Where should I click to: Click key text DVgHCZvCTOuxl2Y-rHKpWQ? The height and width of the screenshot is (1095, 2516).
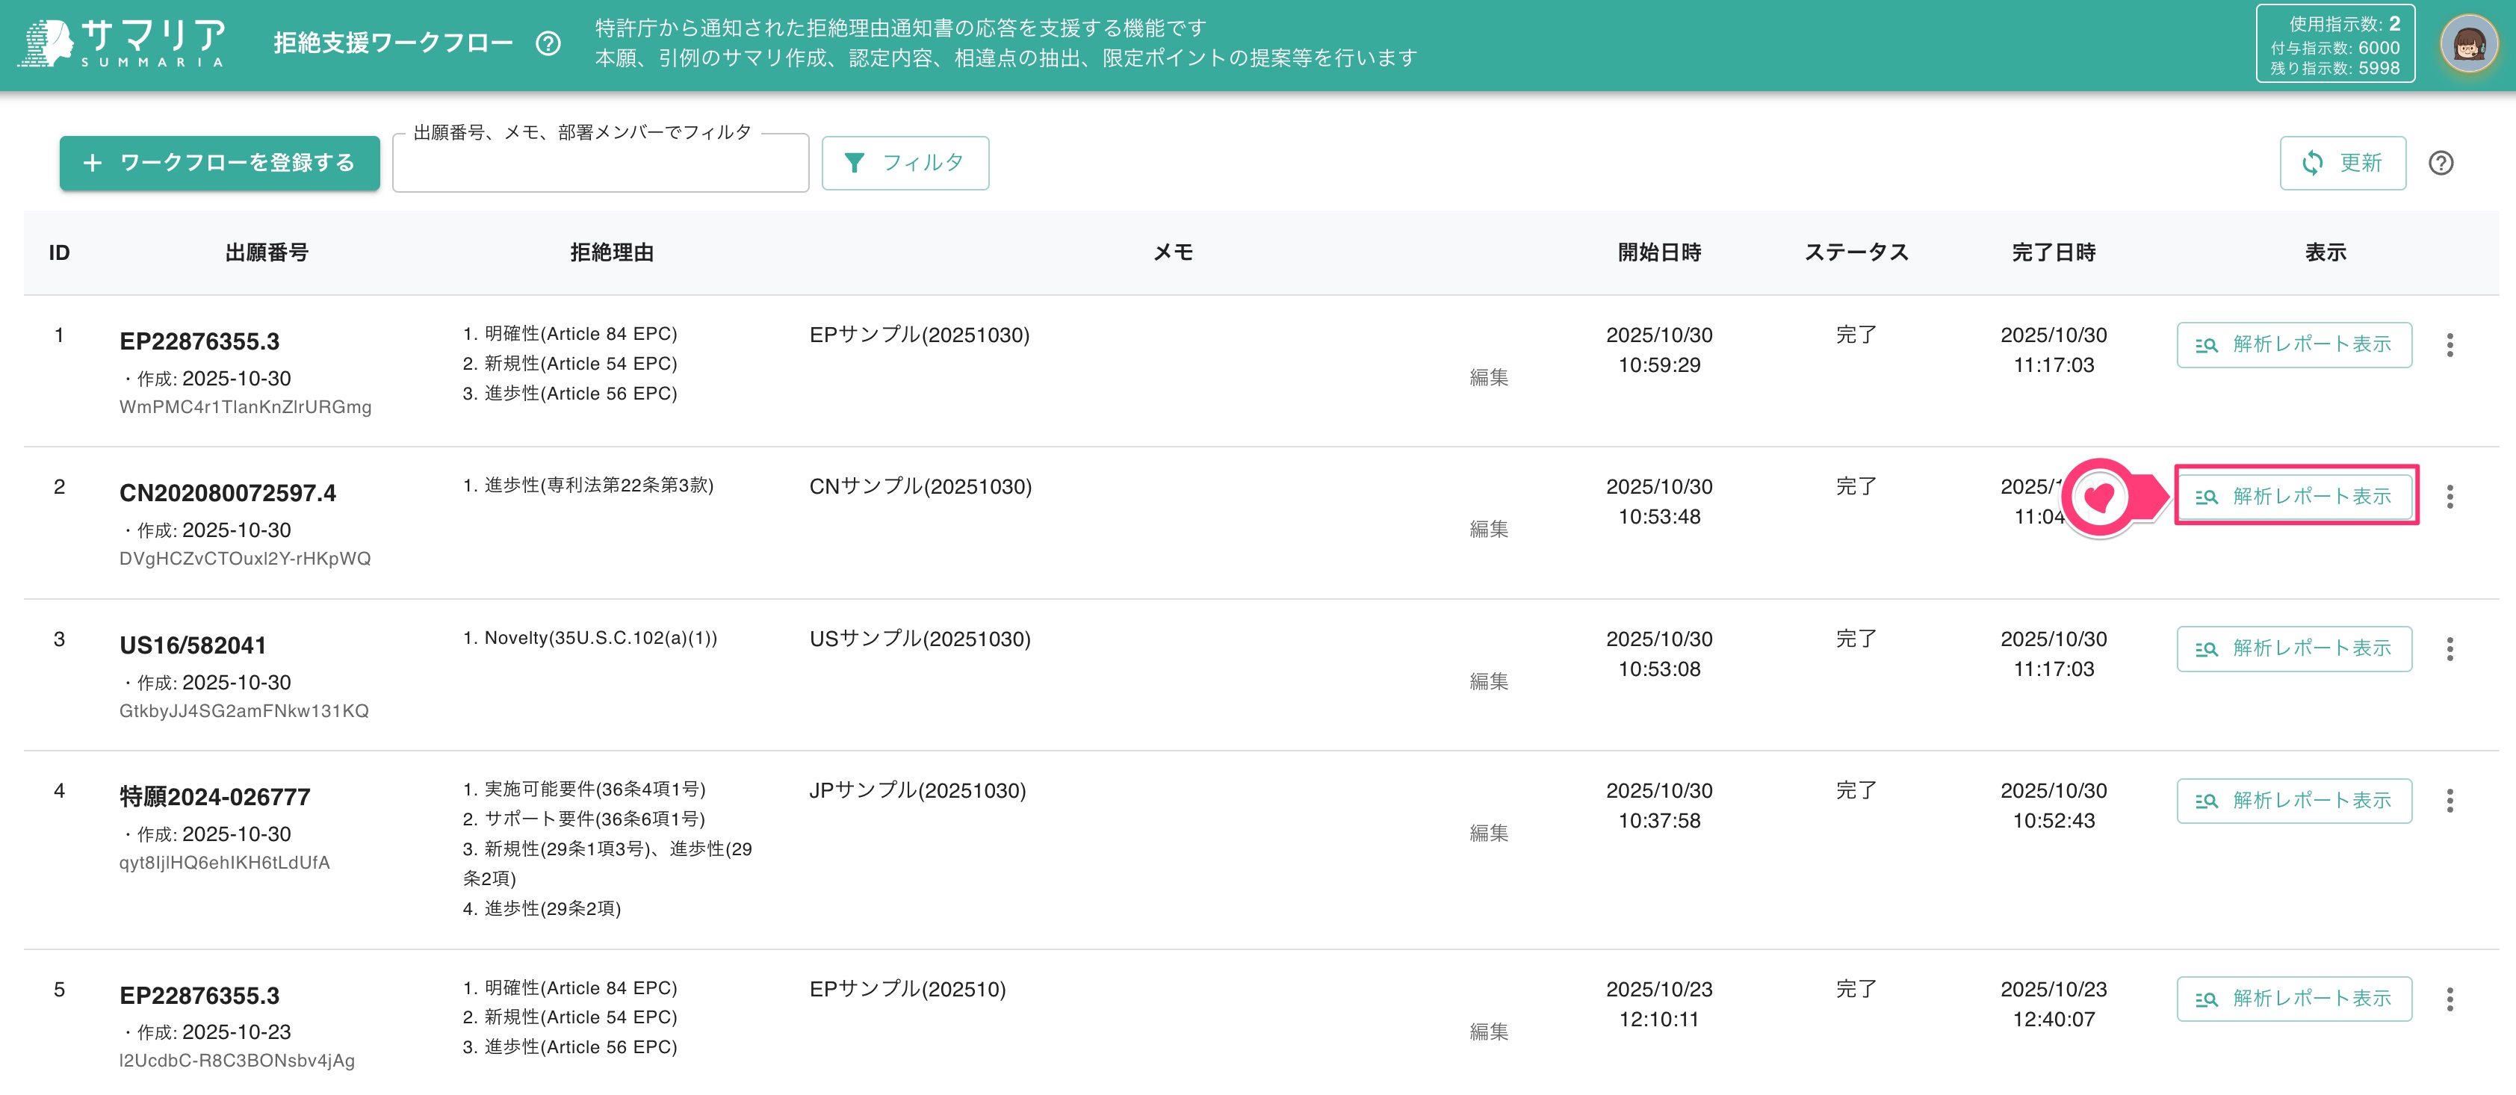[x=245, y=559]
